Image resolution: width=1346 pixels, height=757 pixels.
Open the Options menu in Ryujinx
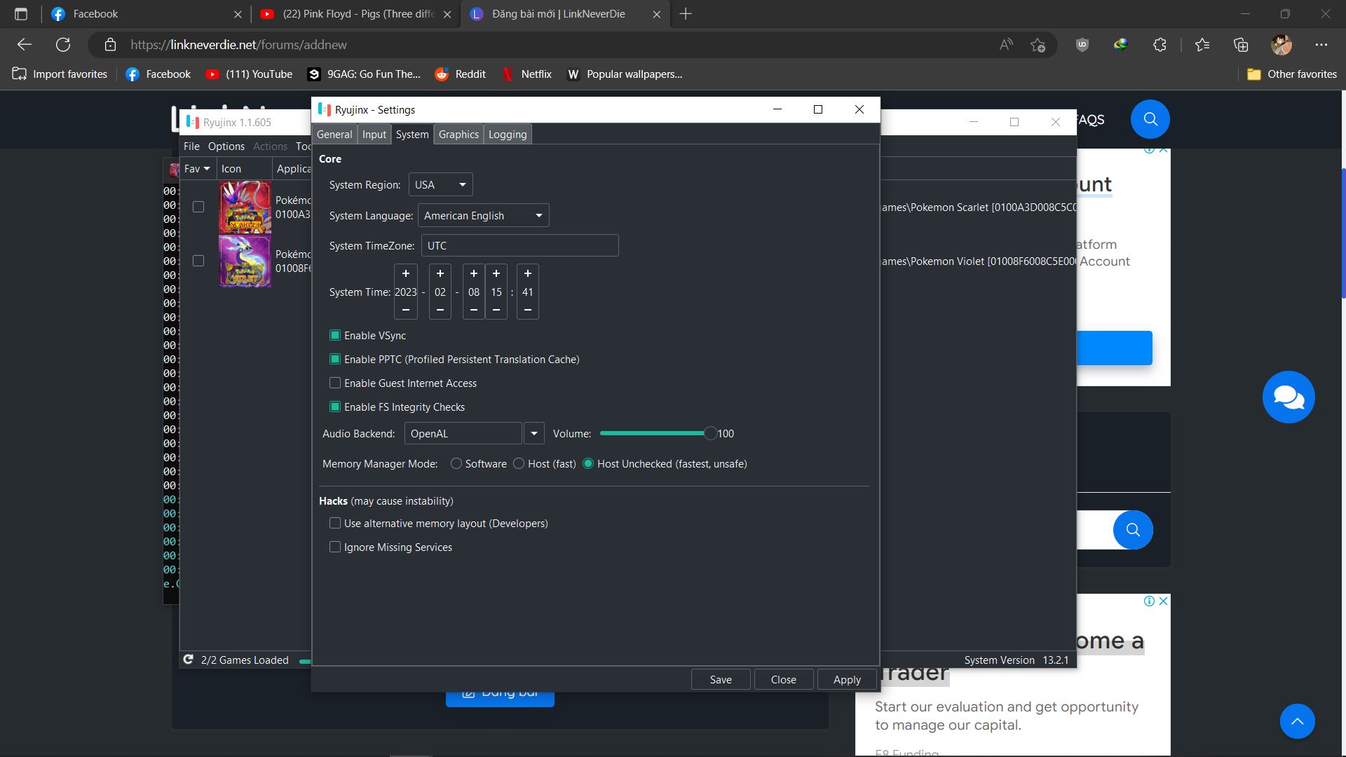[226, 146]
